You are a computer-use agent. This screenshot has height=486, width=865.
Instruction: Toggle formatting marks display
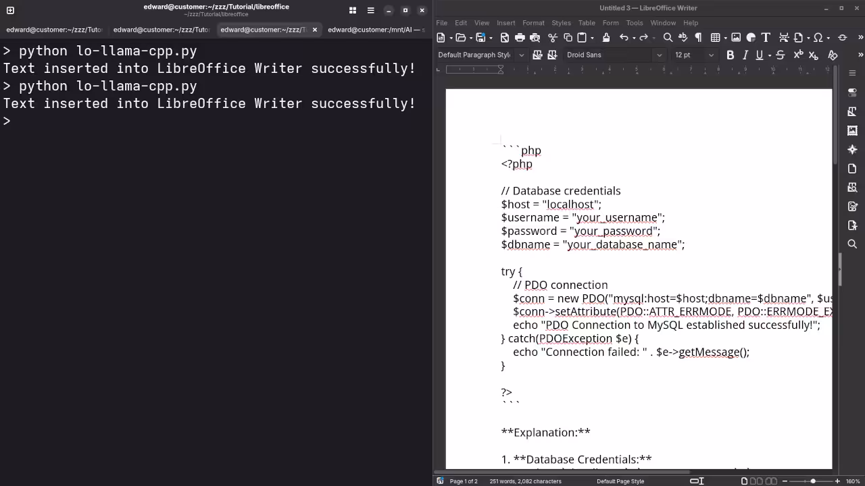698,38
